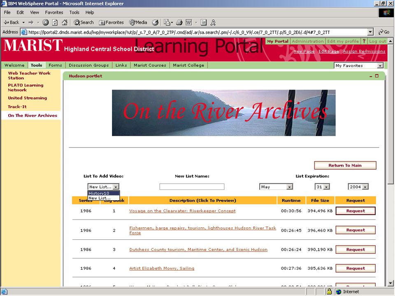Viewport: 395px width, 296px height.
Task: Switch to the Welcome tab
Action: coord(14,65)
